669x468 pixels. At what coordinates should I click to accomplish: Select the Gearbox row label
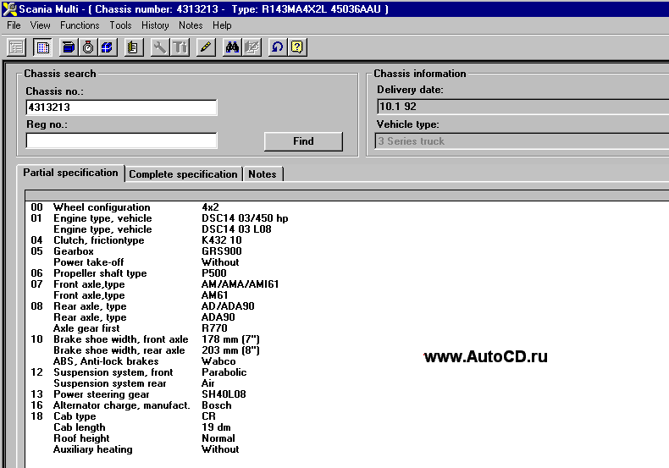coord(74,251)
